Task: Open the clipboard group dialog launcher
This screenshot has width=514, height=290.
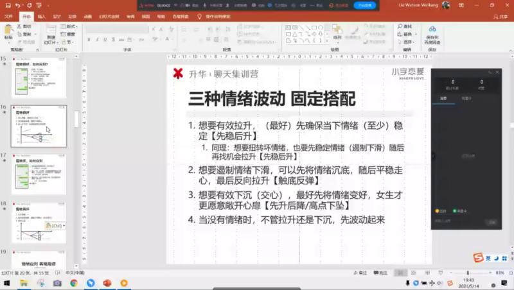Action: pyautogui.click(x=38, y=50)
